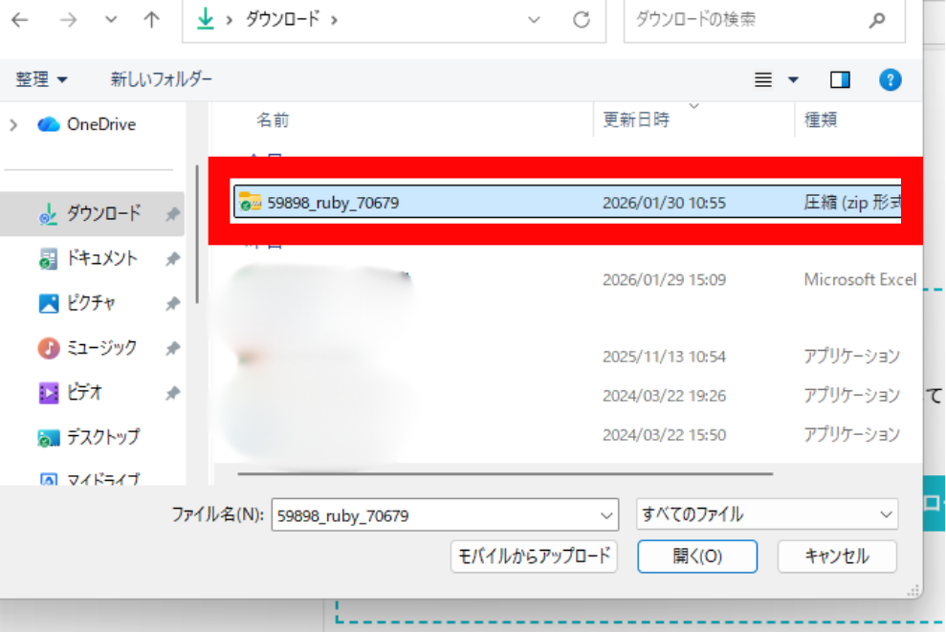
Task: Toggle the preview pane icon
Action: click(840, 79)
